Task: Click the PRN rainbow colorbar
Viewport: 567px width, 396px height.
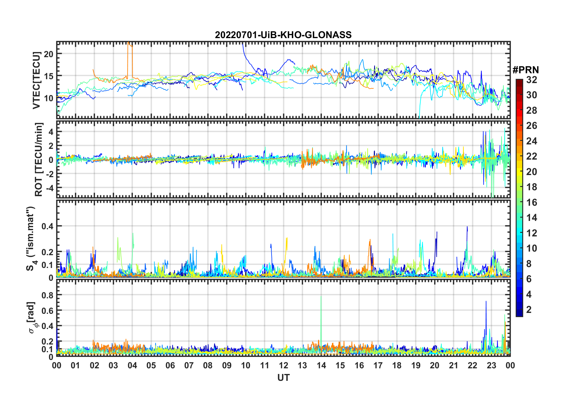Action: pos(519,198)
